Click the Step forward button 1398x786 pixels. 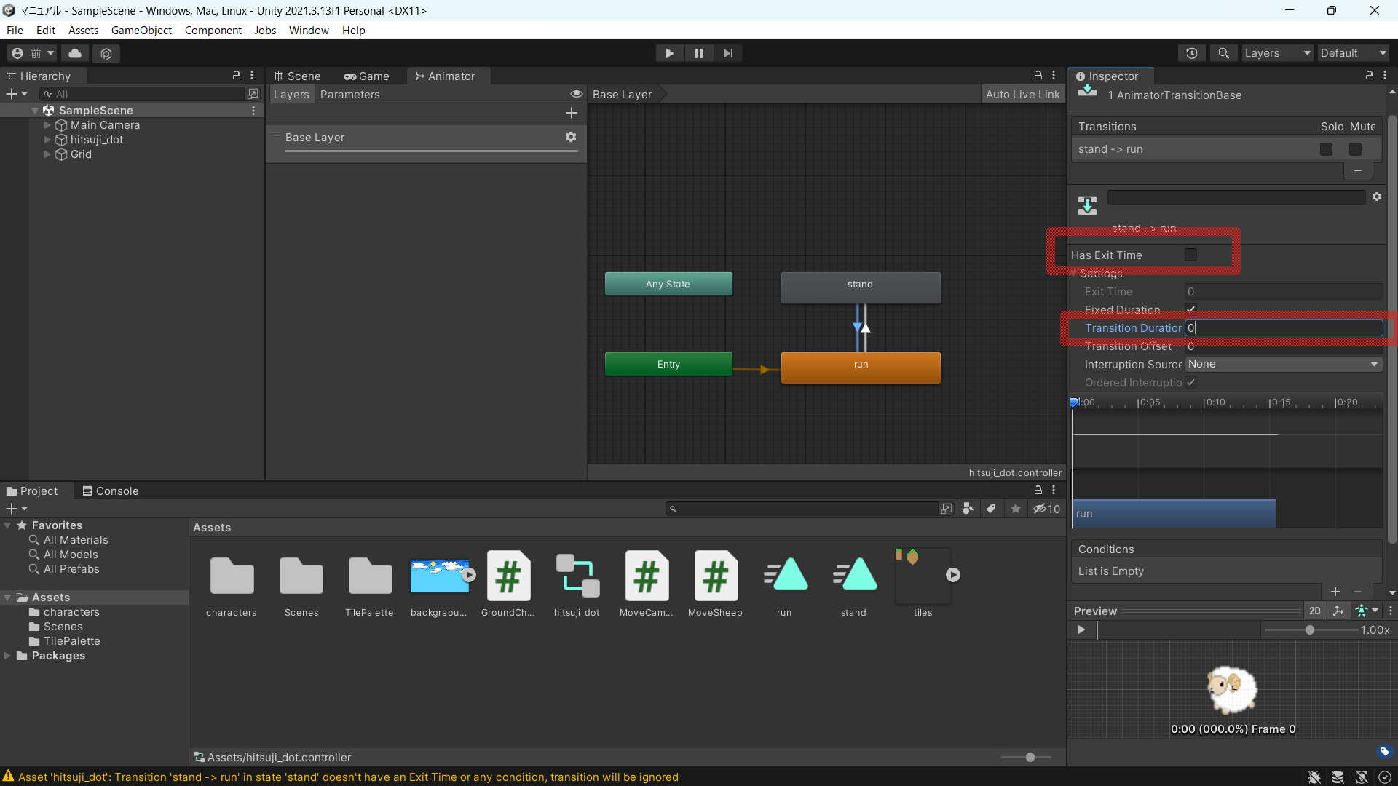pos(727,53)
